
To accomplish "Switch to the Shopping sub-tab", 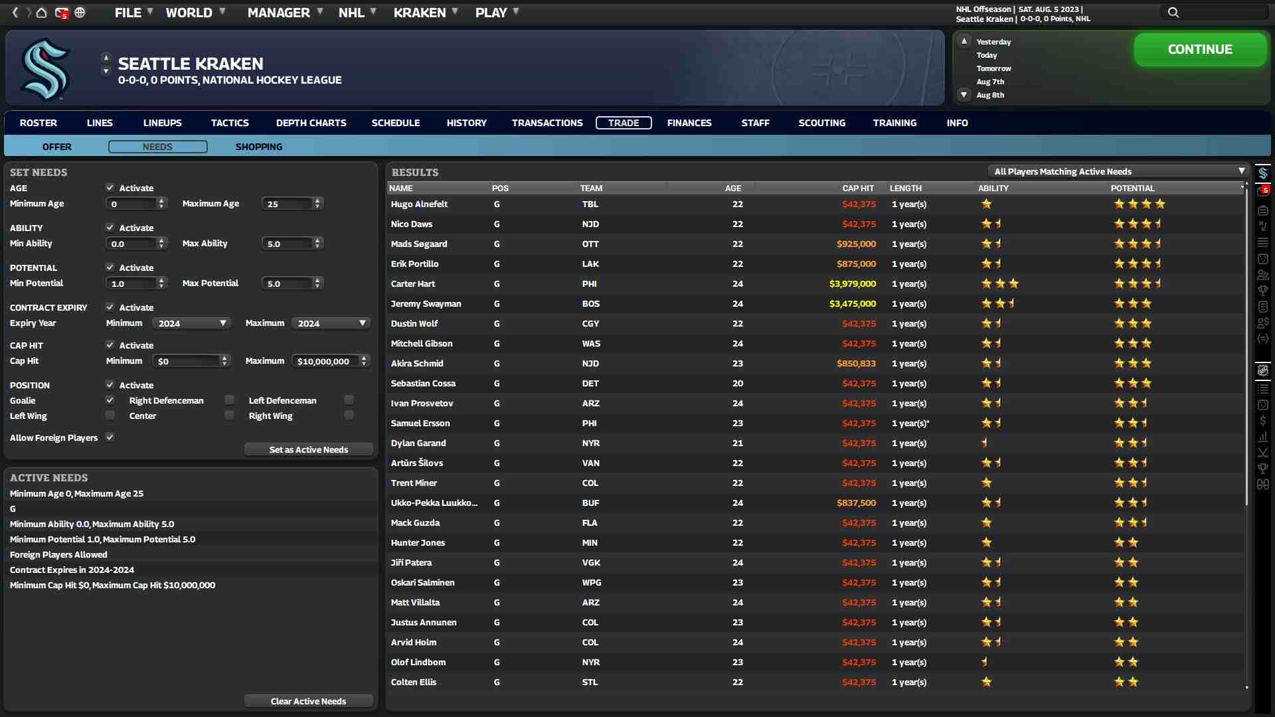I will [258, 147].
